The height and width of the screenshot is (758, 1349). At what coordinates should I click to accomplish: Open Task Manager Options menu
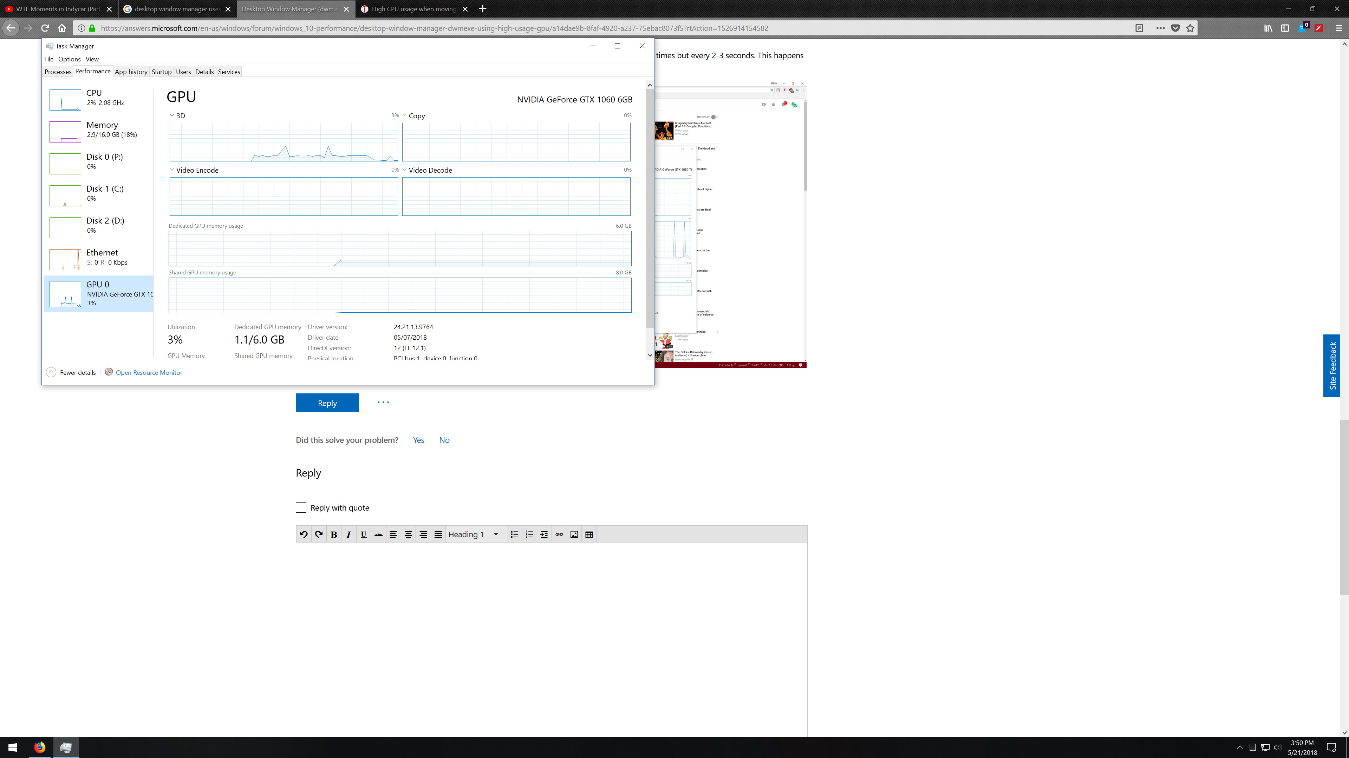69,59
